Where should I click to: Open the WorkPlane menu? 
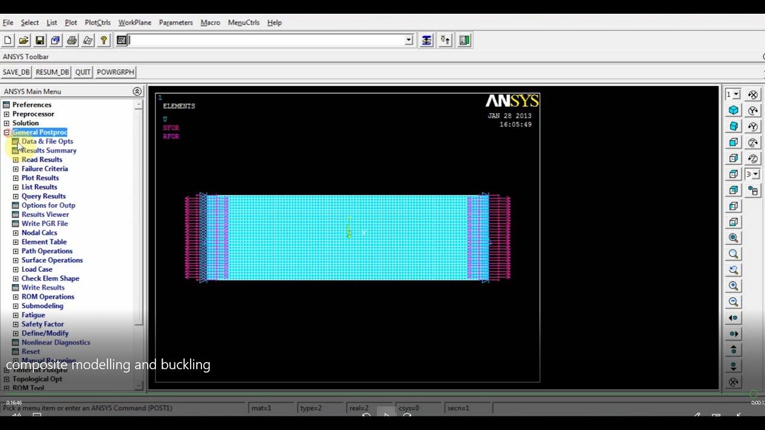134,23
